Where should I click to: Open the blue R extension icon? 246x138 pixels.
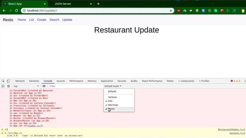coord(203,11)
